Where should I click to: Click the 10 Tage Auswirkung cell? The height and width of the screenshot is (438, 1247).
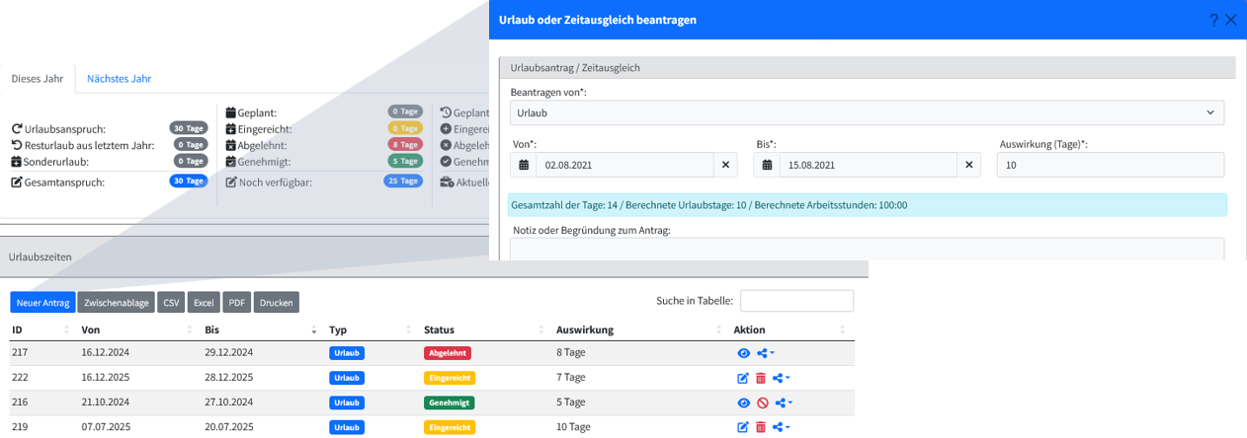(x=573, y=427)
